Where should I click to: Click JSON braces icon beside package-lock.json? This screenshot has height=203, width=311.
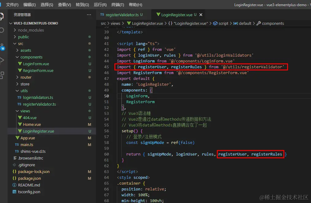(x=14, y=171)
